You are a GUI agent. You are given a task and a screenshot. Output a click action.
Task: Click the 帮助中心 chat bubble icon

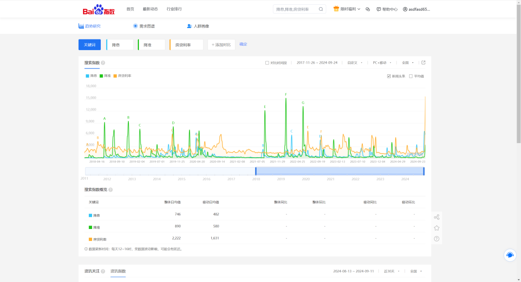click(379, 9)
